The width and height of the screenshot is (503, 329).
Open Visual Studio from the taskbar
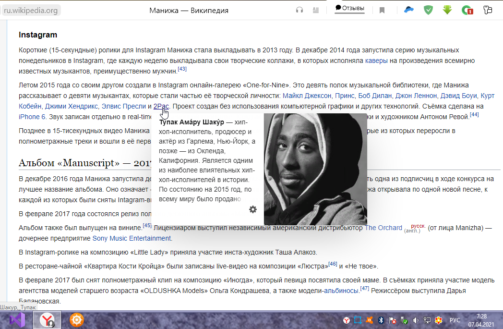[17, 320]
